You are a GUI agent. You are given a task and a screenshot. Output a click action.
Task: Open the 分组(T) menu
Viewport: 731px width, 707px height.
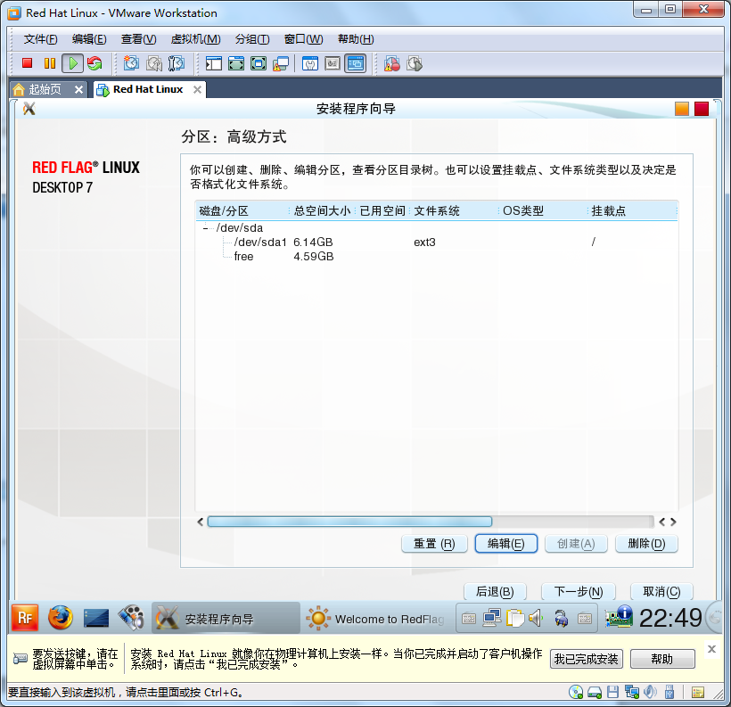tap(252, 39)
